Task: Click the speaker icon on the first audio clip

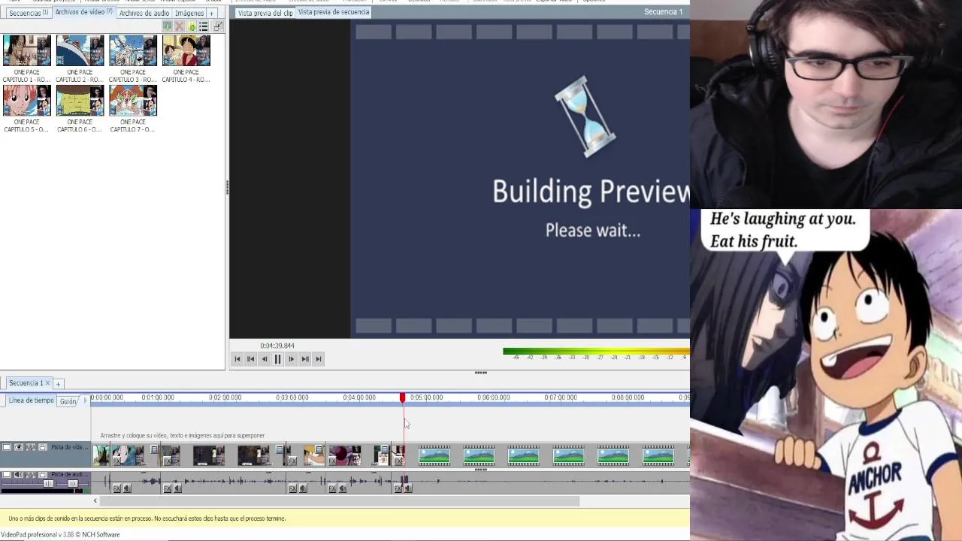Action: tap(127, 488)
